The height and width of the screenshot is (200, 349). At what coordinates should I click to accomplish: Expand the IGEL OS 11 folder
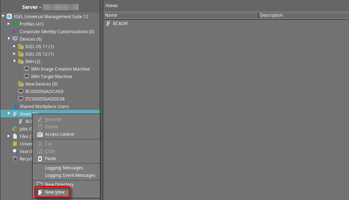15,46
